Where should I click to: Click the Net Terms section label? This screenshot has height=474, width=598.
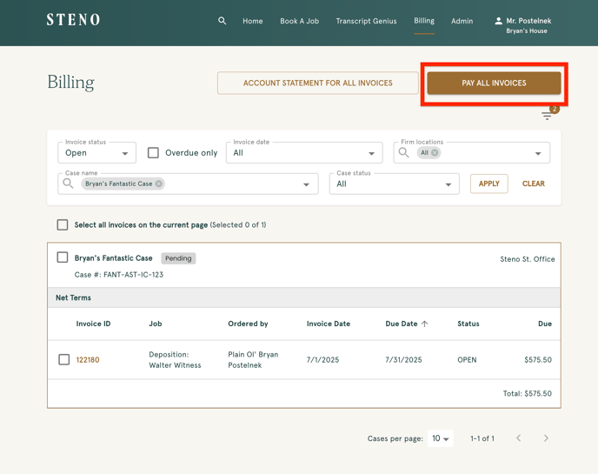73,297
